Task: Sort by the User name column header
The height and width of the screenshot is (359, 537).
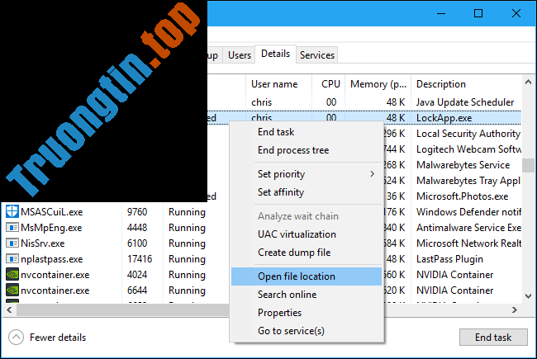Action: (x=278, y=84)
